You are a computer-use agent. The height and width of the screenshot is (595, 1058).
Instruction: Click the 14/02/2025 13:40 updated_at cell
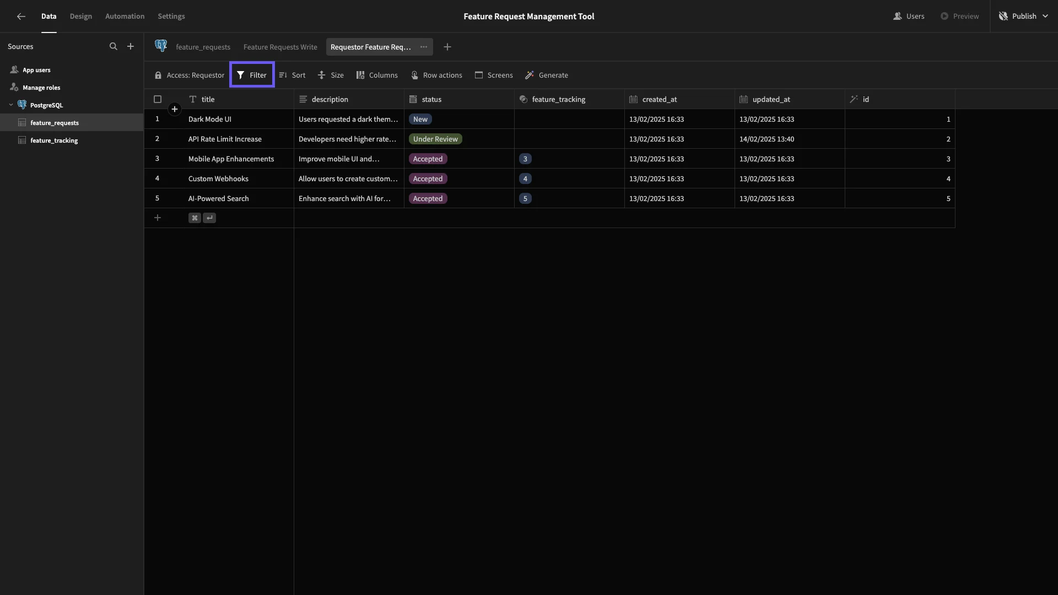pyautogui.click(x=790, y=139)
